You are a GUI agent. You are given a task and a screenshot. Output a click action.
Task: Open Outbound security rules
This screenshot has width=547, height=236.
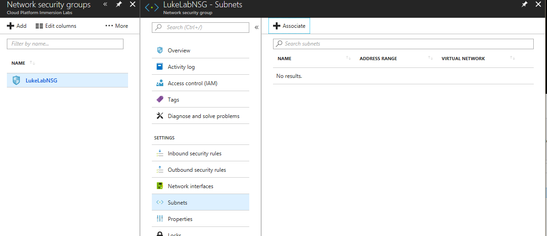tap(201, 169)
